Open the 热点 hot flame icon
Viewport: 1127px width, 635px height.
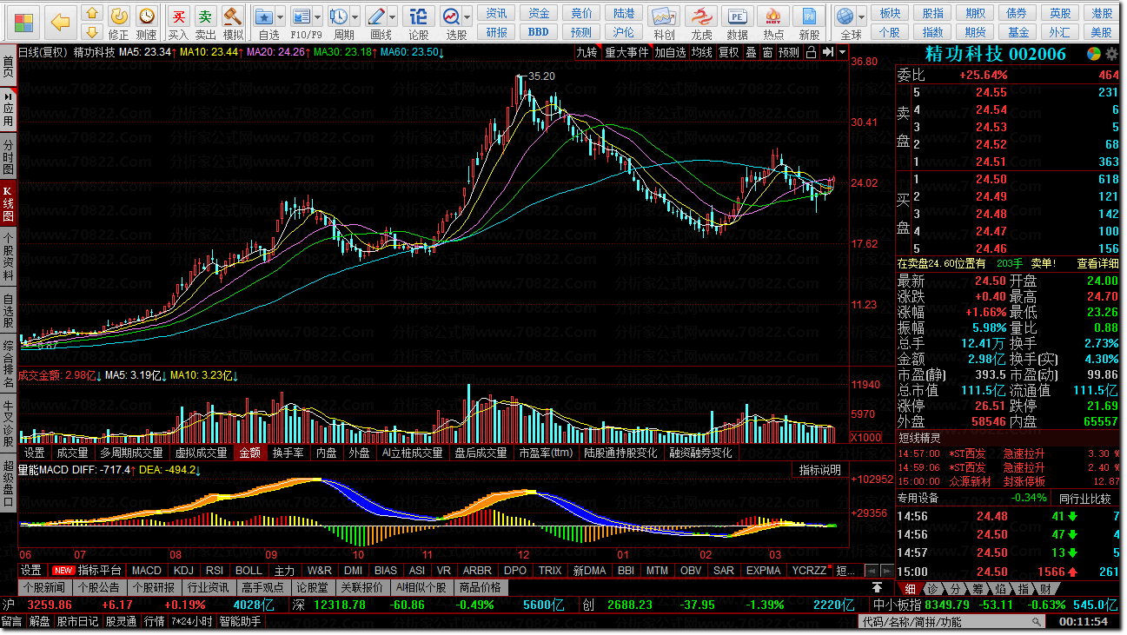tap(772, 17)
